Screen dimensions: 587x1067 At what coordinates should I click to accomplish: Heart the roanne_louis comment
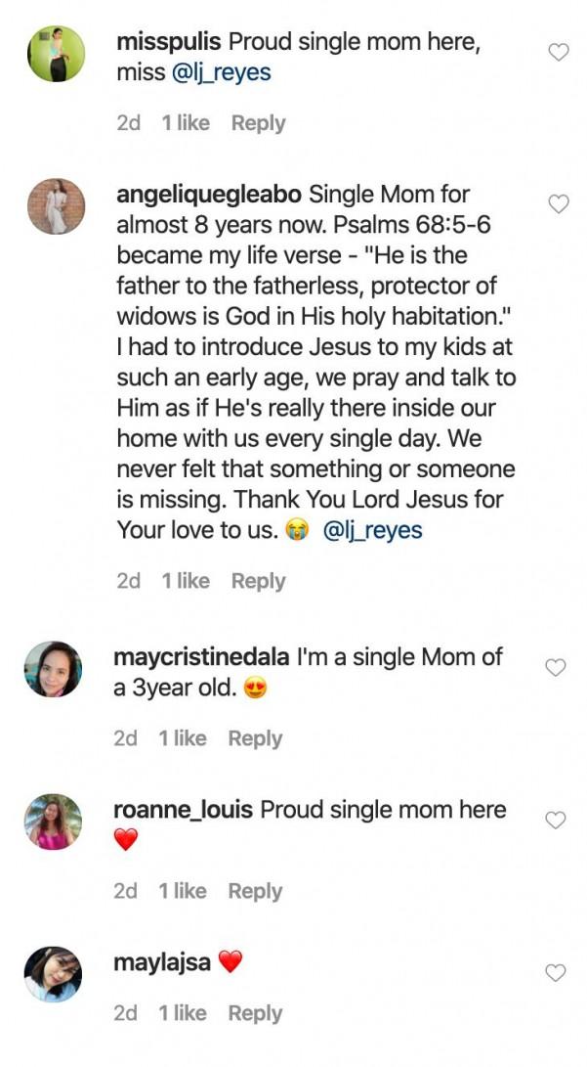tap(555, 821)
